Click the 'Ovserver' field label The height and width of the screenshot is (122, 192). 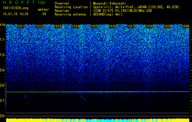62,3
